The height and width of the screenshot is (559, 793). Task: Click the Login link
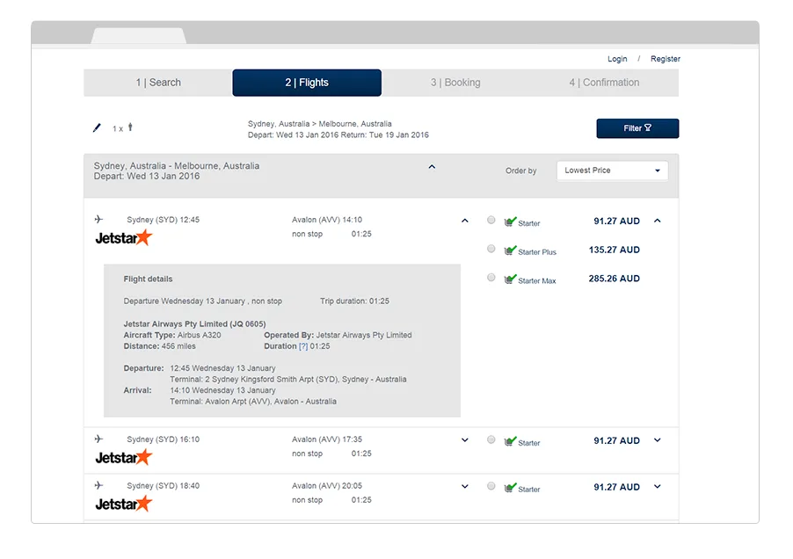pyautogui.click(x=617, y=59)
